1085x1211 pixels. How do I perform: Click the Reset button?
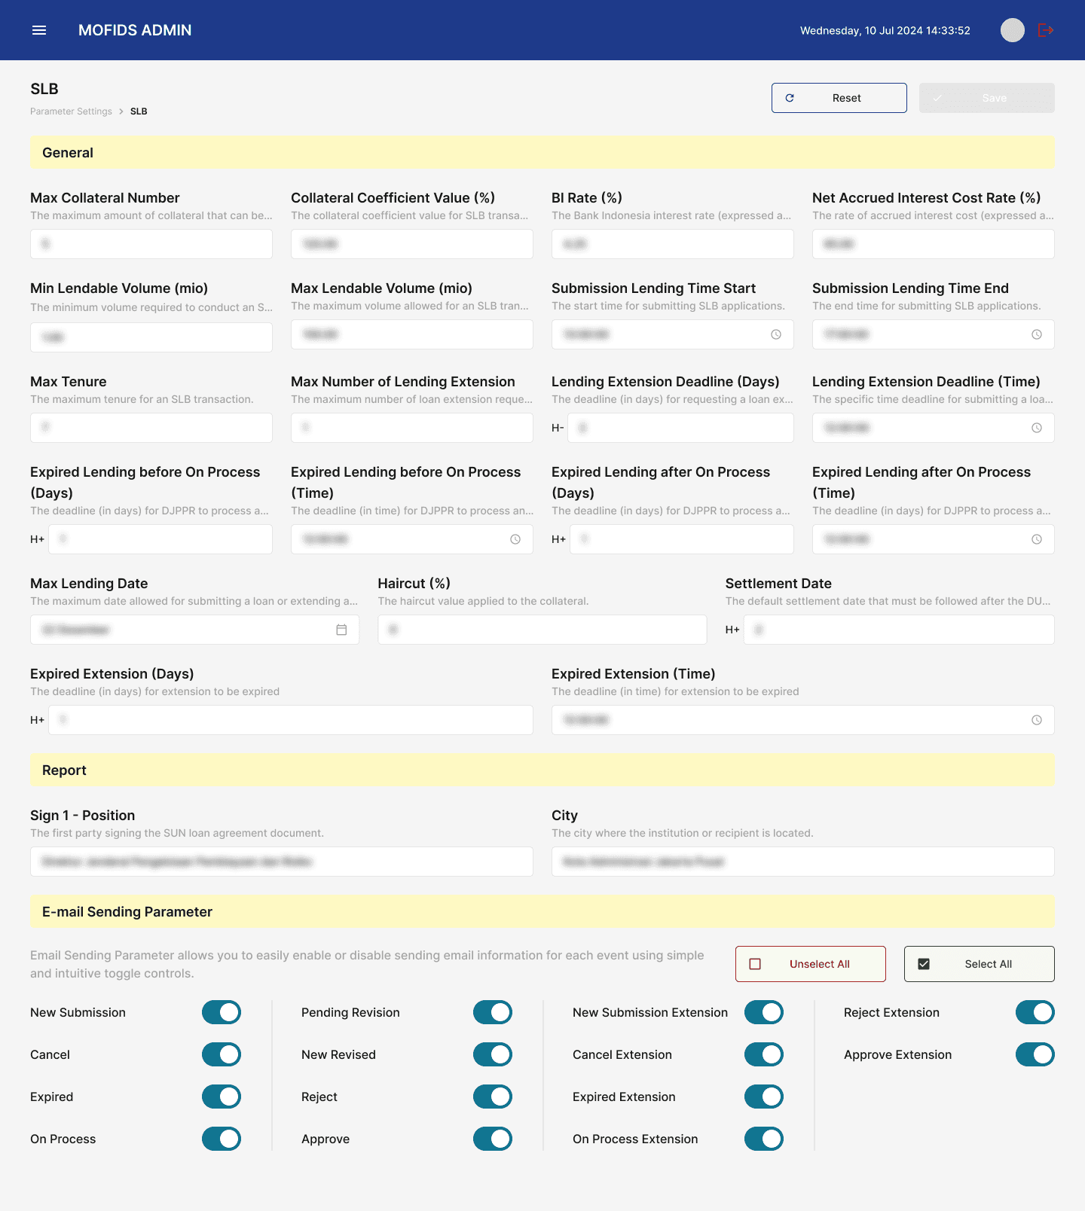[839, 98]
